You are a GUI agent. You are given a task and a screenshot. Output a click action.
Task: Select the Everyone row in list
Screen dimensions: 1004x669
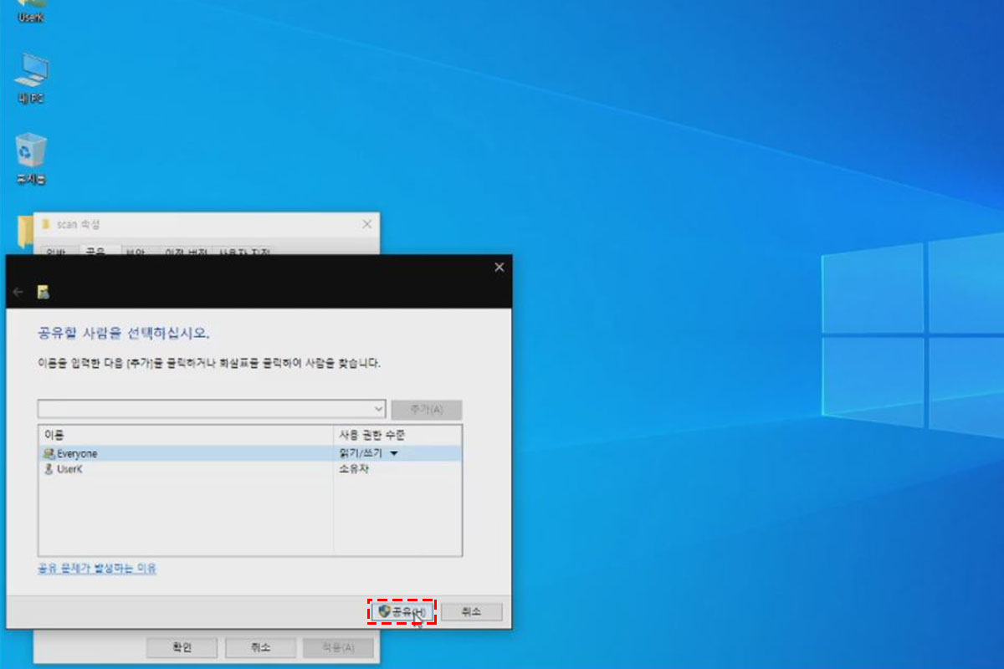click(249, 453)
